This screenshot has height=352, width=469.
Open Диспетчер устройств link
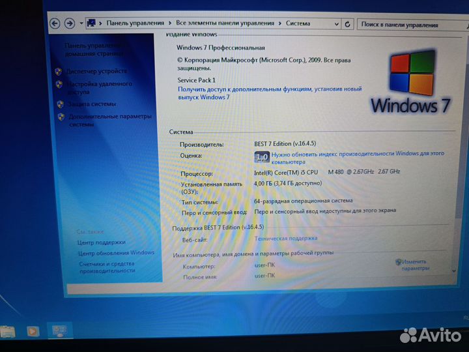(x=96, y=71)
